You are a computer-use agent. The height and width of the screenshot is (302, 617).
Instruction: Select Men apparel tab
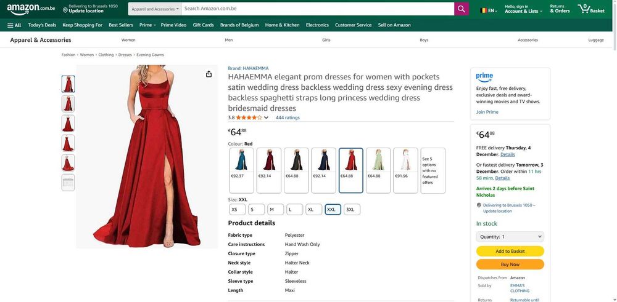tap(229, 40)
